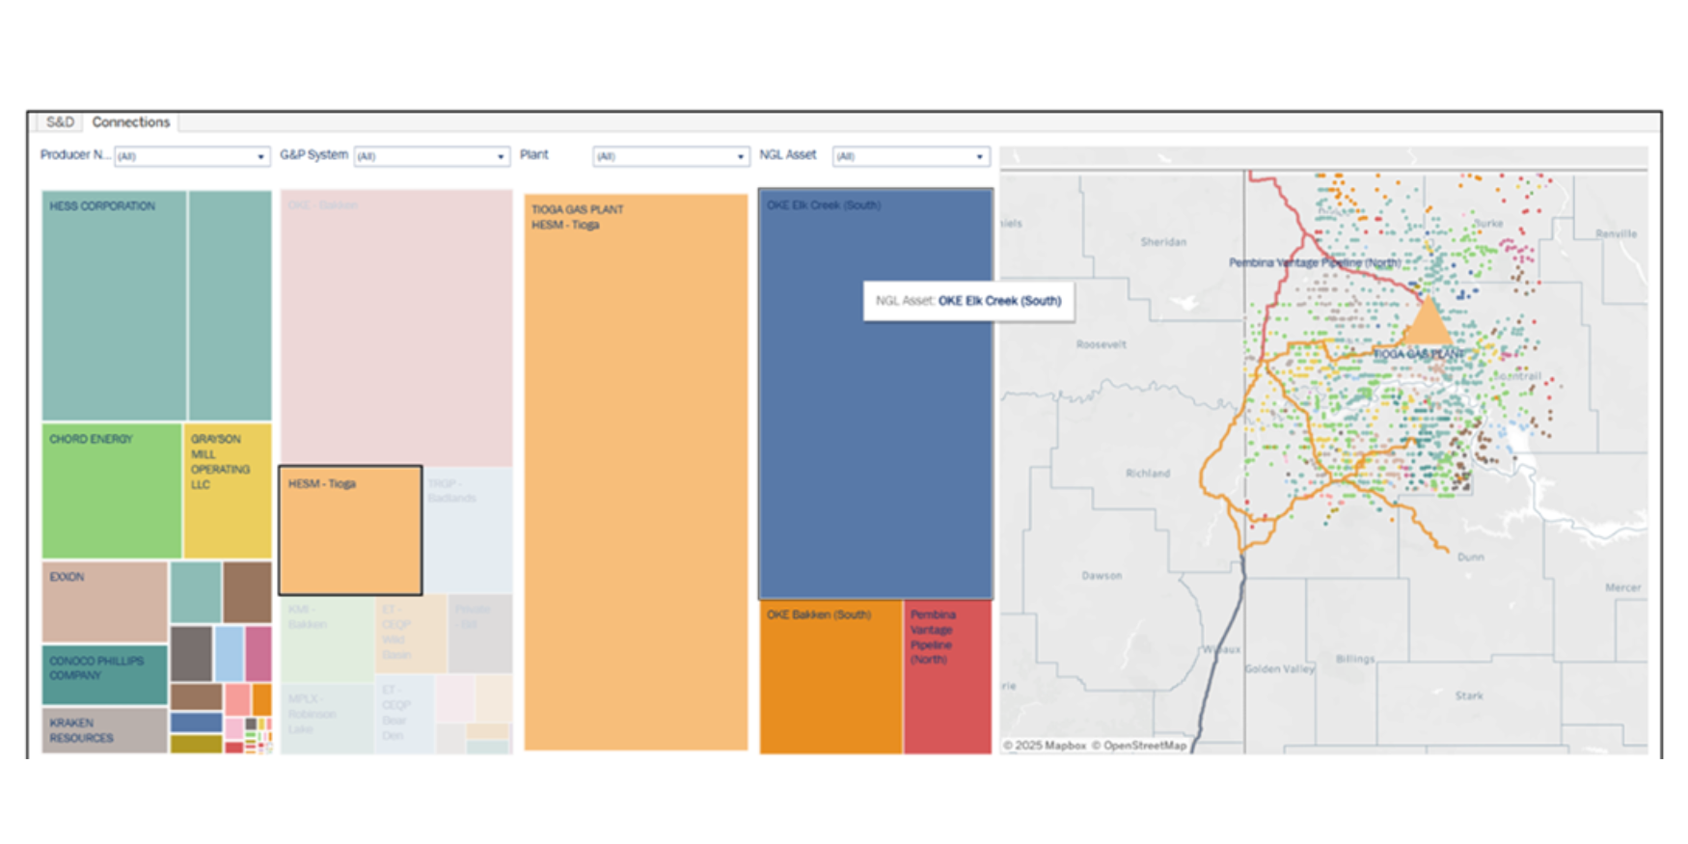Select the ET - CEQP Bear Den tile
The height and width of the screenshot is (844, 1688).
click(404, 714)
